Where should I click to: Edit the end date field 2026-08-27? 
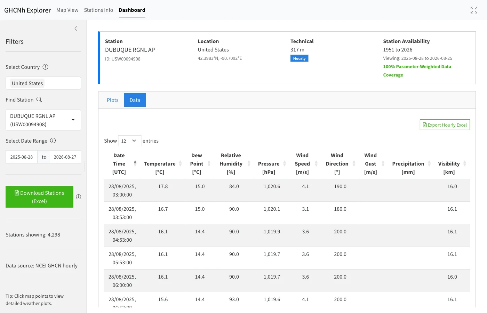(65, 157)
